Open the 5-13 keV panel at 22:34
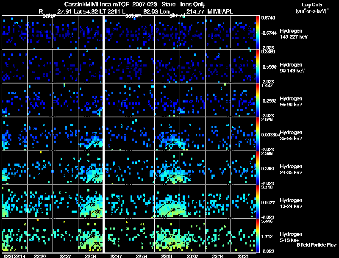 point(90,236)
